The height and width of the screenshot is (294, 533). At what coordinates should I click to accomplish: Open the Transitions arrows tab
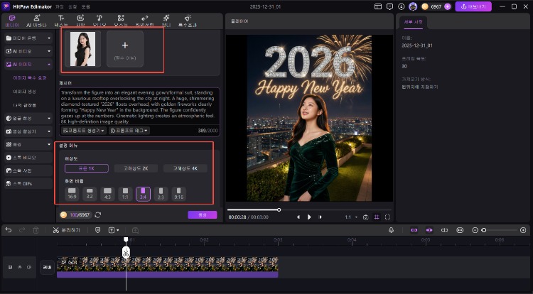point(144,21)
